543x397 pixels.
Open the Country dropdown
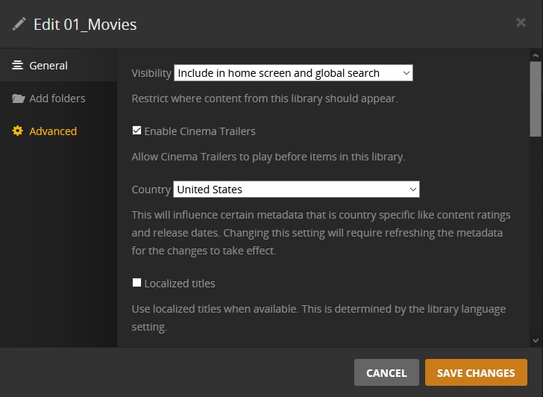click(295, 190)
